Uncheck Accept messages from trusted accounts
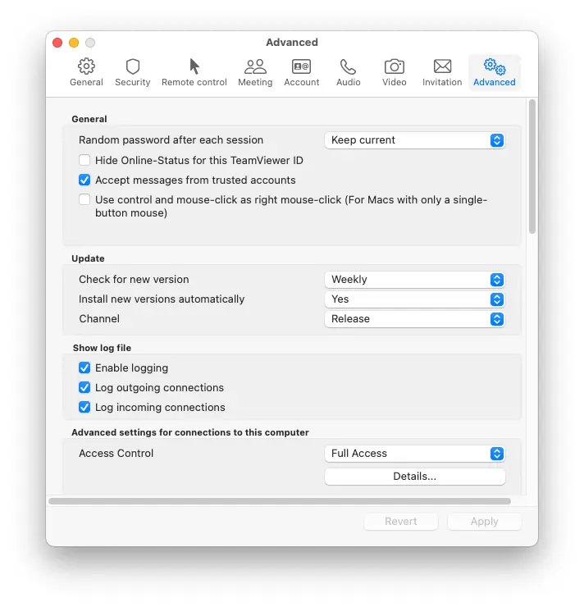 click(84, 180)
